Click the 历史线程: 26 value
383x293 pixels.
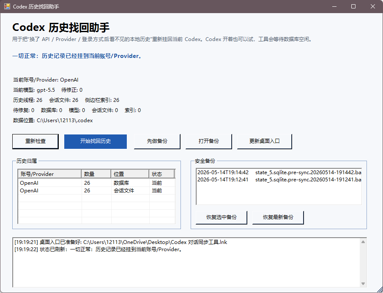click(x=27, y=100)
